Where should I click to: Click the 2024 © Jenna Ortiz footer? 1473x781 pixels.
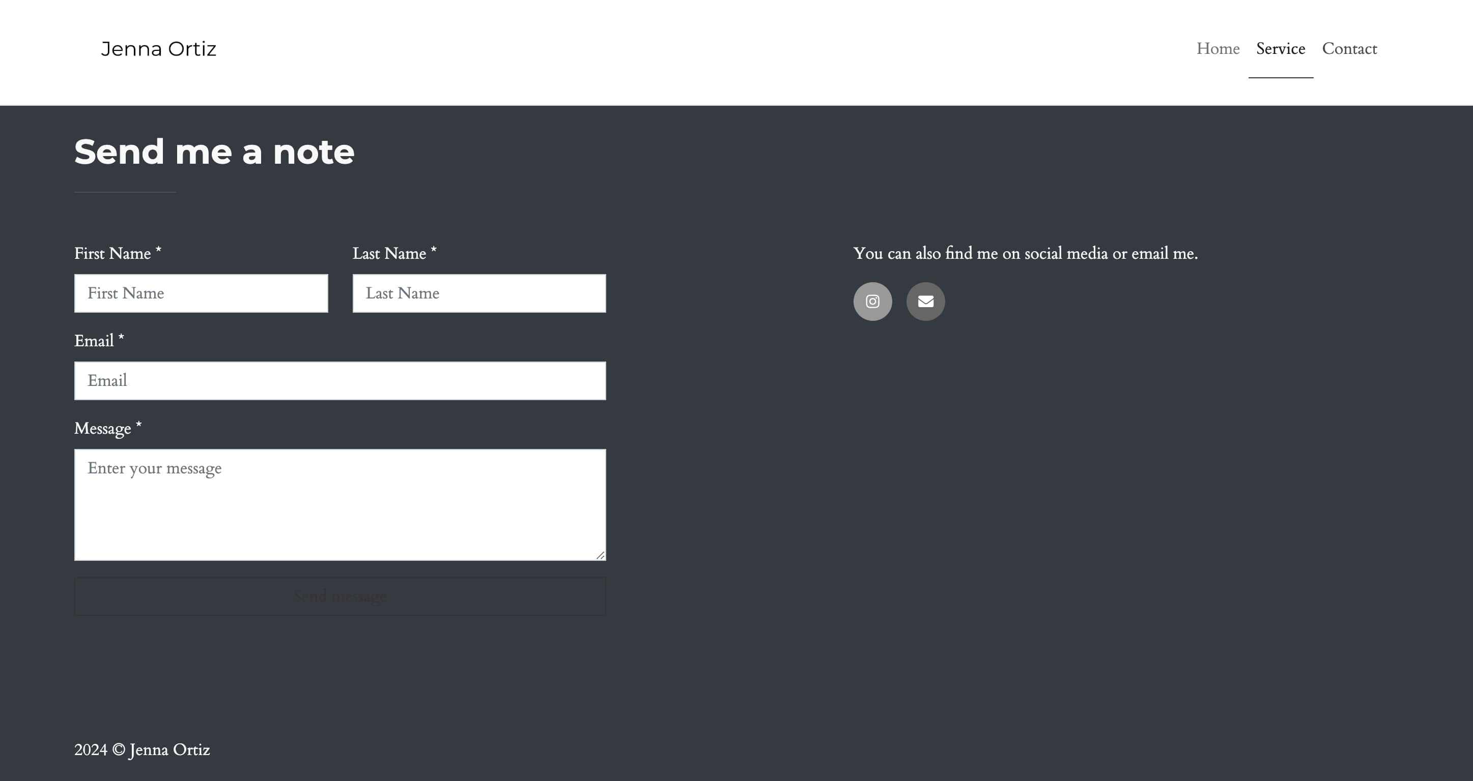pyautogui.click(x=142, y=749)
